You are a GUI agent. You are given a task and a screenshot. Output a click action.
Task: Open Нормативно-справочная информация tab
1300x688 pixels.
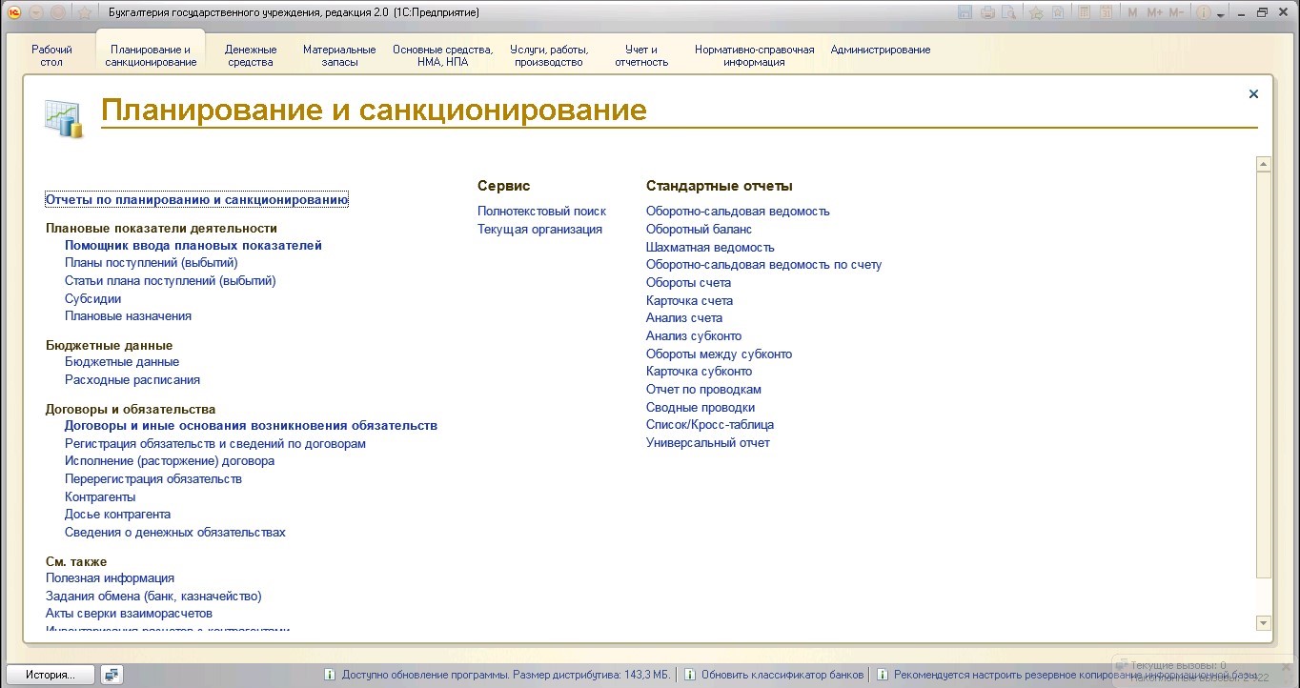[x=755, y=55]
